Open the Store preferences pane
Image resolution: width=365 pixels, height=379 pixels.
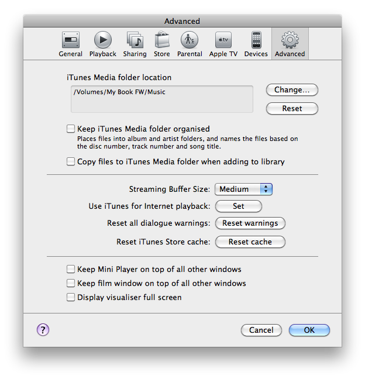tap(161, 44)
